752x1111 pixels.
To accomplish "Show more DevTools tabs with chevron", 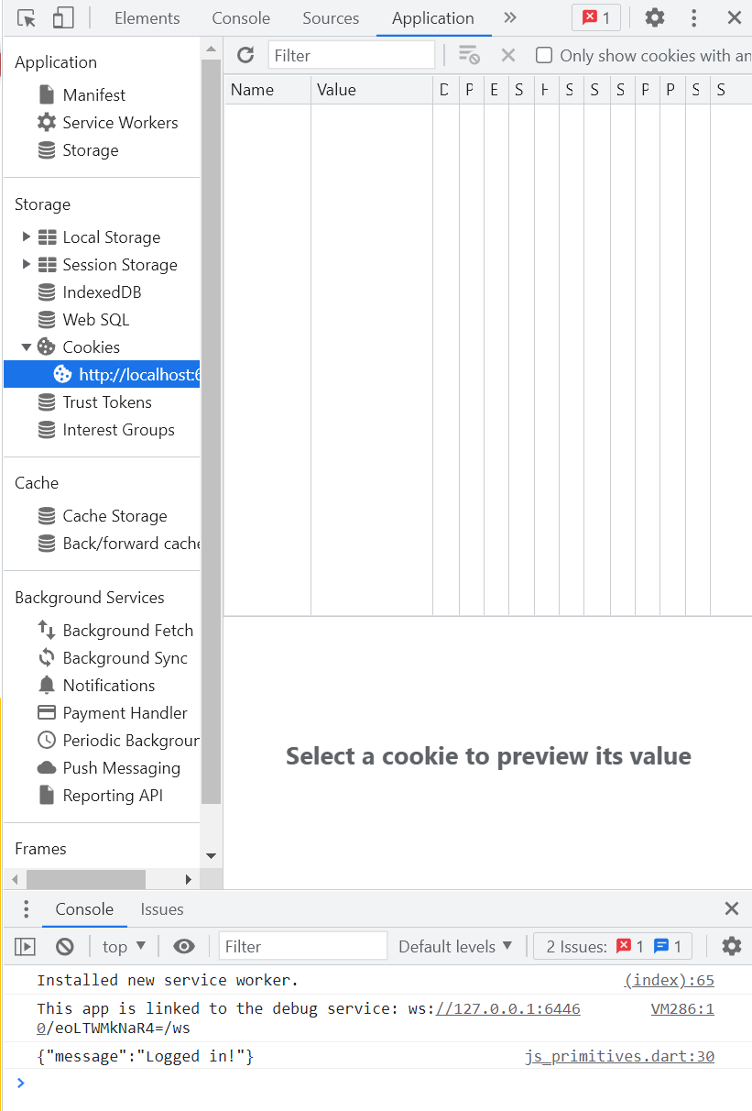I will [510, 17].
